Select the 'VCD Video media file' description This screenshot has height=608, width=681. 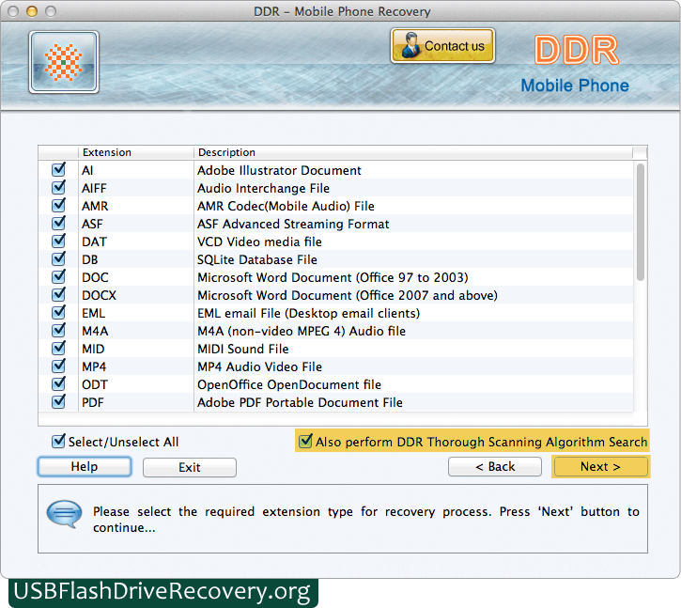259,242
